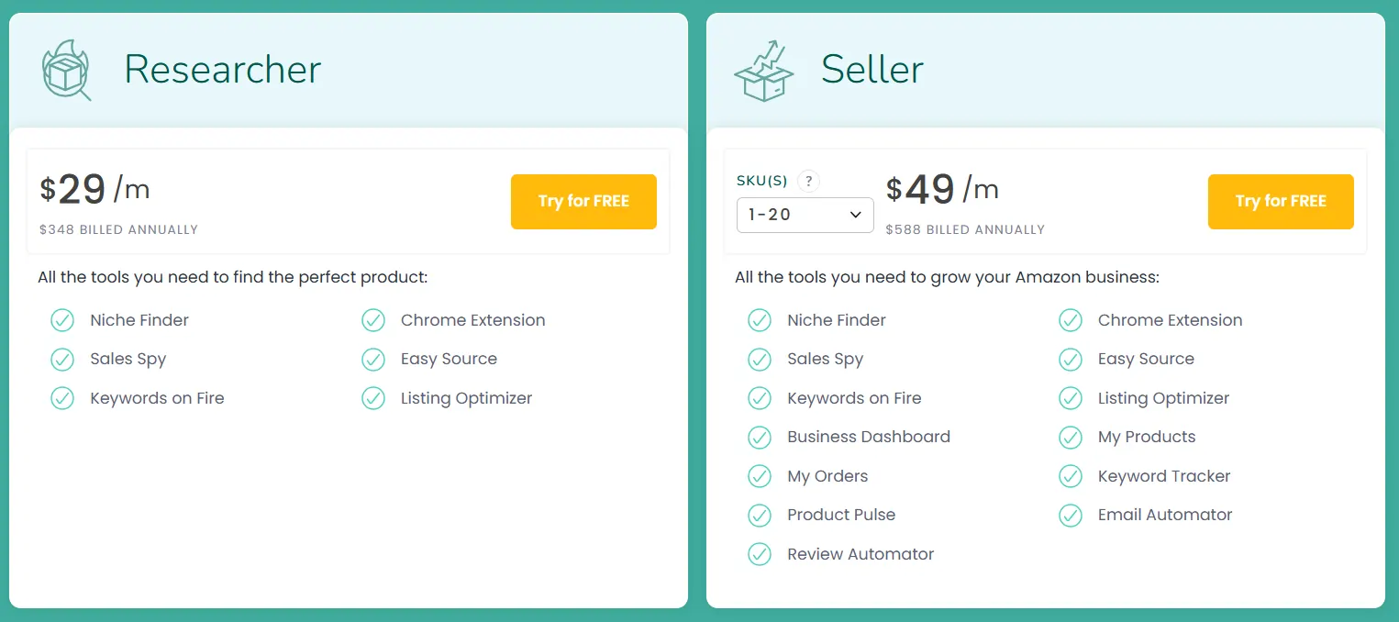
Task: Click the checkmark icon beside Product Pulse
Action: click(x=760, y=516)
